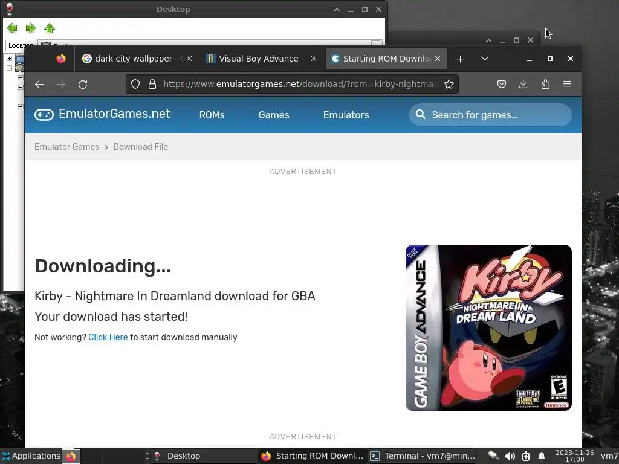
Task: Bookmark this page with the star icon
Action: [449, 84]
